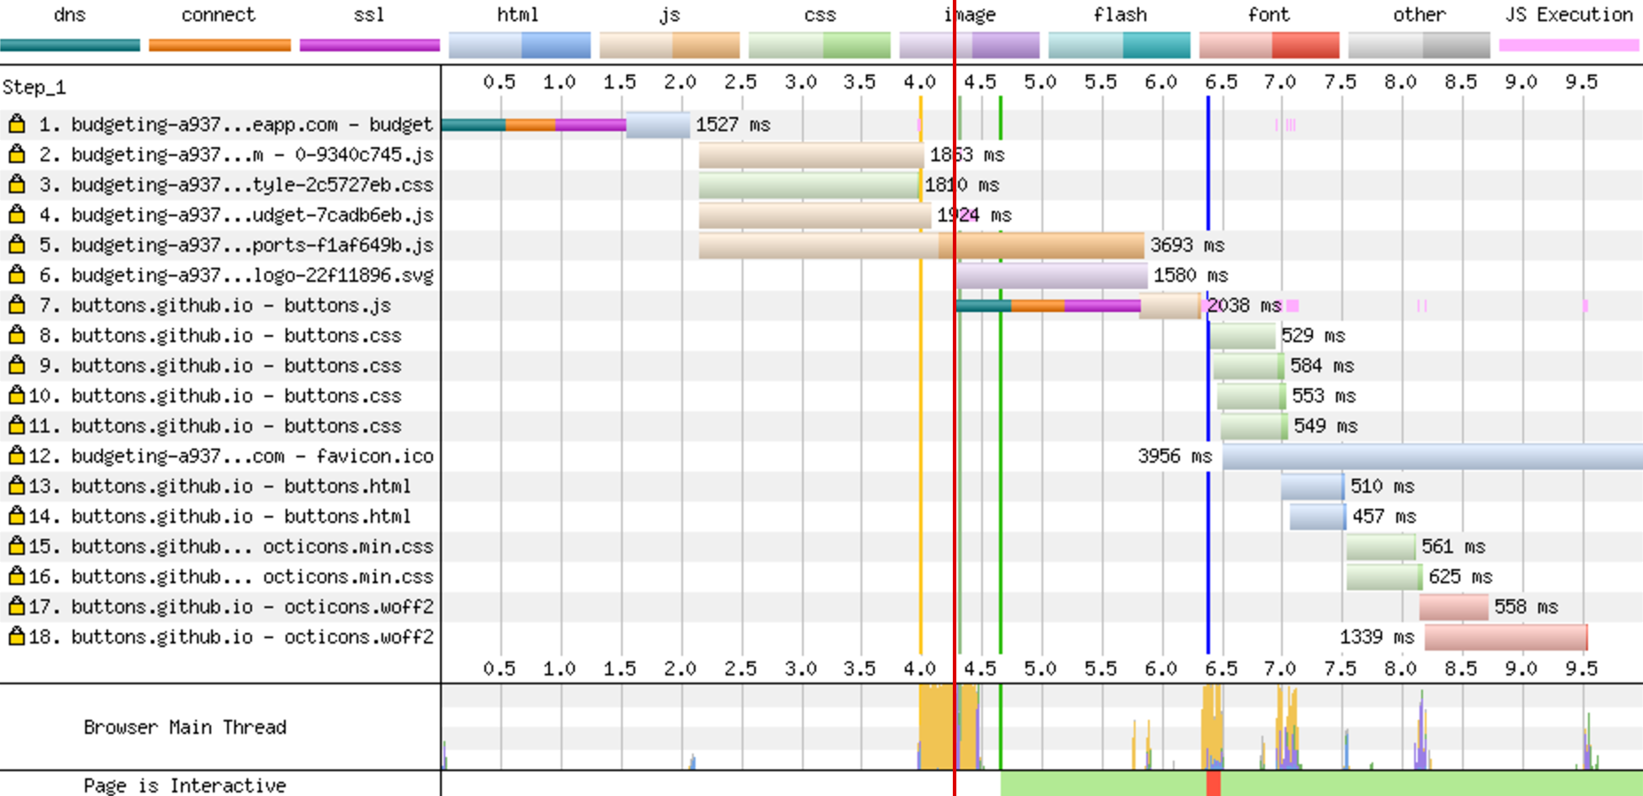
Task: Click the teal dns legend color bar
Action: coord(70,45)
